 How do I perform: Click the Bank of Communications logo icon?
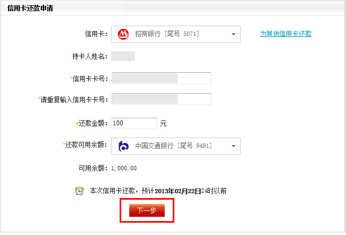[123, 146]
